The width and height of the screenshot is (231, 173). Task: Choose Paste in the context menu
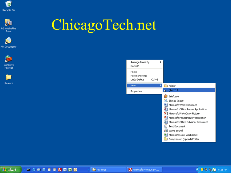145,72
